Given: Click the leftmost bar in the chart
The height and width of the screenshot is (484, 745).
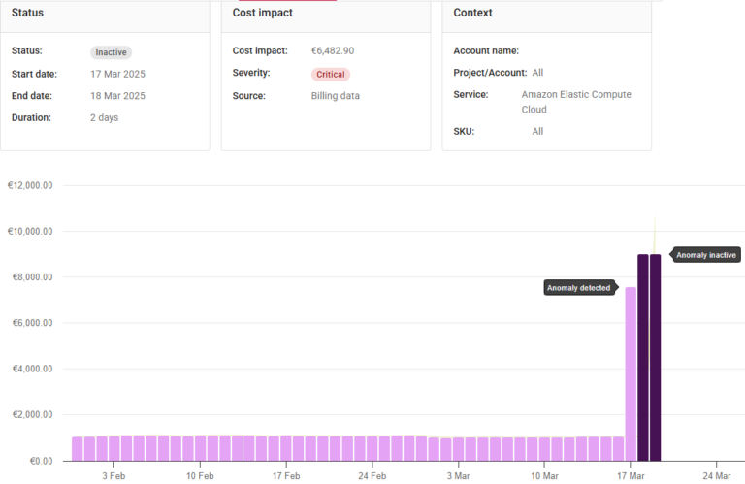Looking at the screenshot, I should coord(77,448).
